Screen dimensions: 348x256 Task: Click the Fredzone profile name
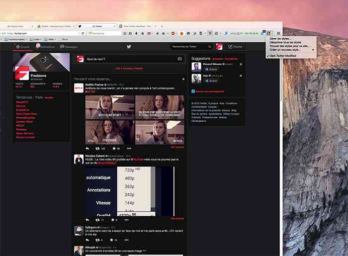tap(38, 76)
